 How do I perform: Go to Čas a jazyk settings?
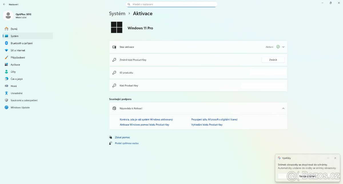pyautogui.click(x=17, y=79)
